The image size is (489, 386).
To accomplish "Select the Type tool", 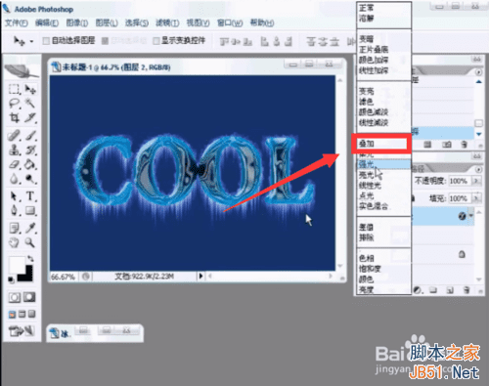I will [x=30, y=196].
